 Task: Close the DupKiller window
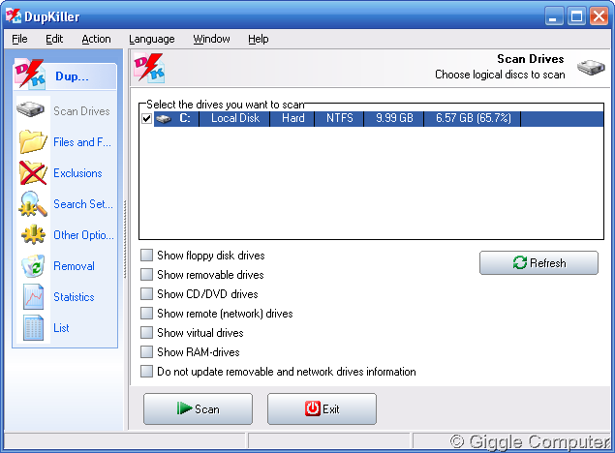(x=599, y=16)
